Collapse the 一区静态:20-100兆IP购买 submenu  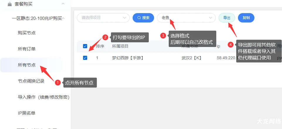[63, 18]
